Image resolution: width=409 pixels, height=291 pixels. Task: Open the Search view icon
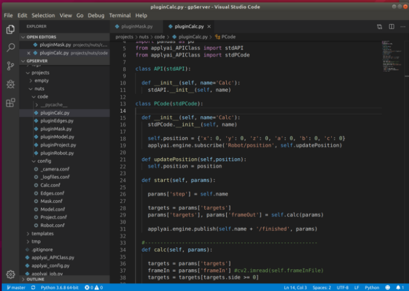point(10,47)
